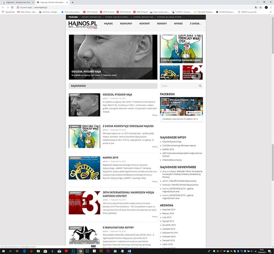
Task: Open the WYNIKI menu item
Action: pyautogui.click(x=178, y=24)
